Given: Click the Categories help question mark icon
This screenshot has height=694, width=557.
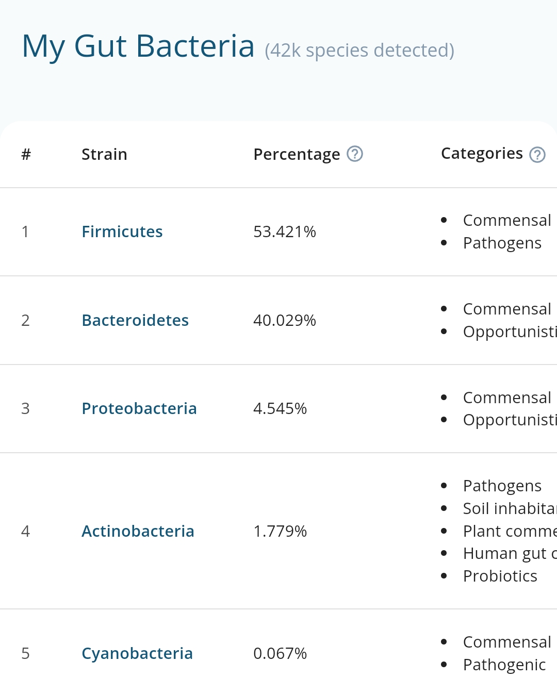Looking at the screenshot, I should [537, 155].
